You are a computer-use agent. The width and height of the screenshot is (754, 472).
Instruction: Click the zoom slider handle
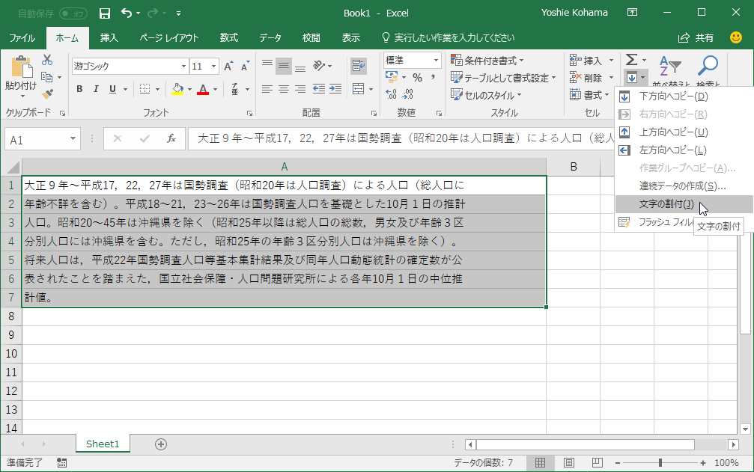660,463
